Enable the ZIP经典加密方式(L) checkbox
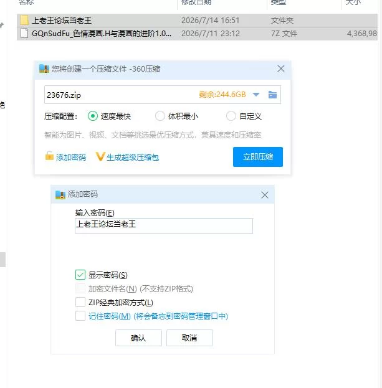 (80, 302)
